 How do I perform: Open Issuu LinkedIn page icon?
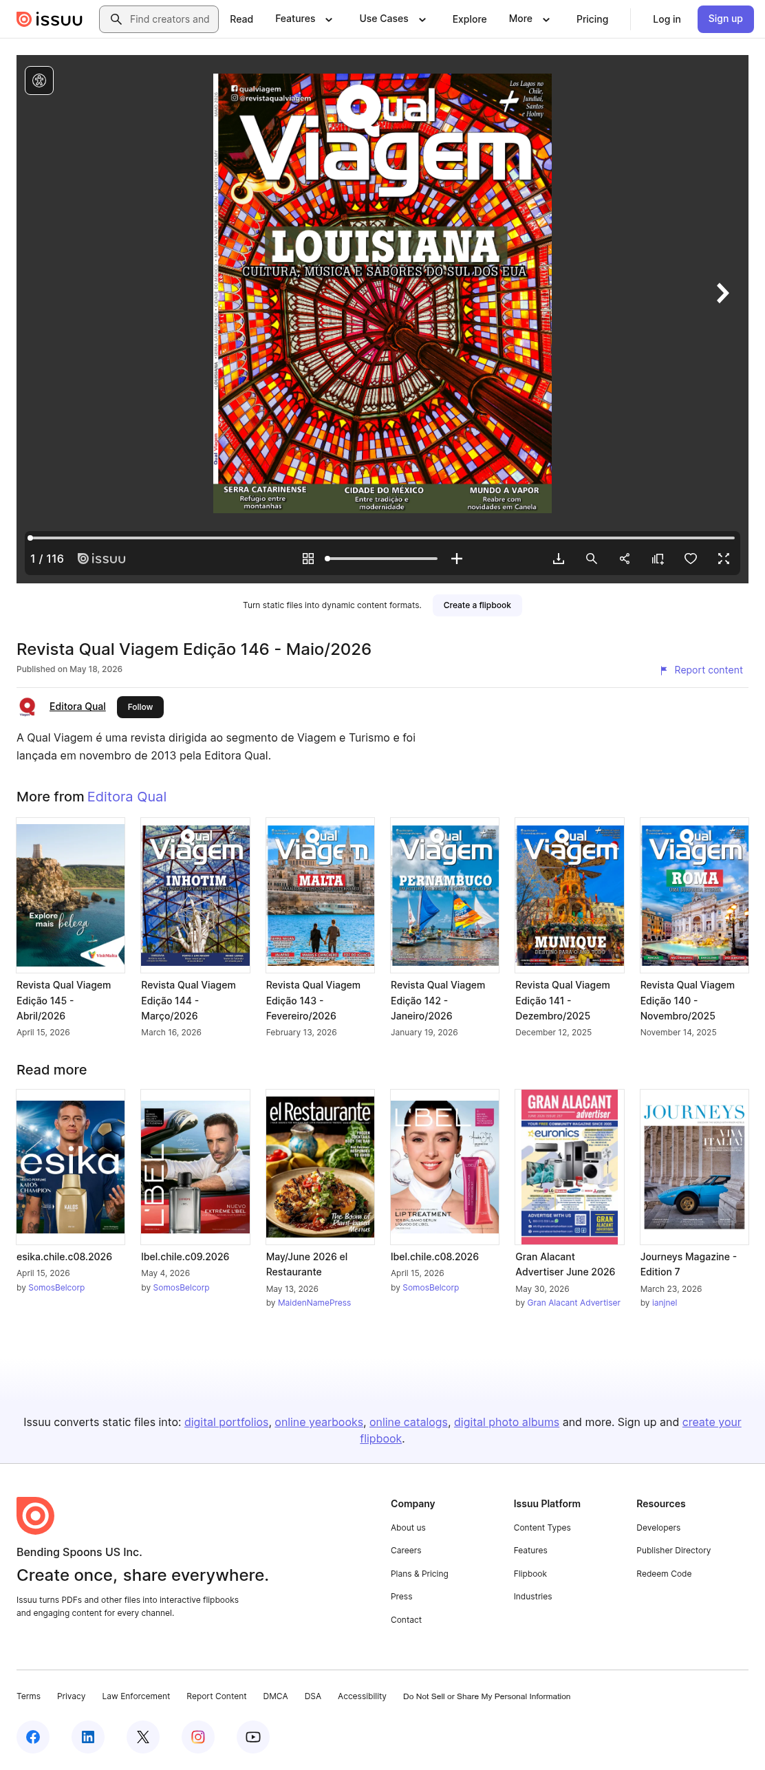tap(88, 1737)
